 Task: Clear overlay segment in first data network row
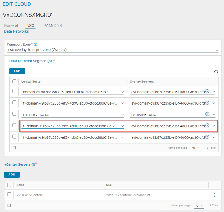pyautogui.click(x=207, y=91)
